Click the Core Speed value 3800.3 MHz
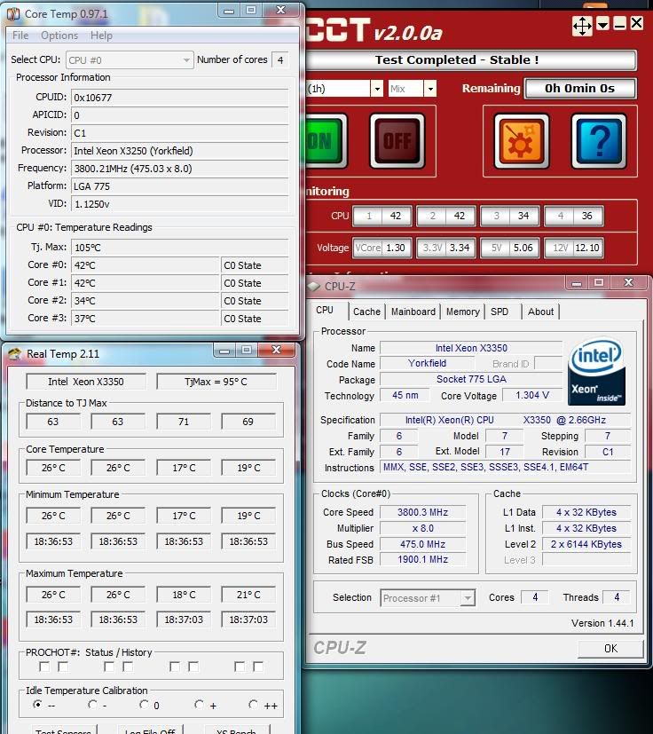Viewport: 653px width, 734px height. [x=422, y=512]
